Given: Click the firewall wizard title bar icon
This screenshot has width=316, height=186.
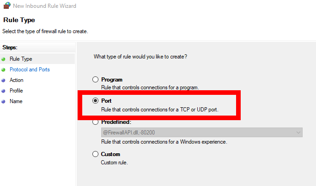Looking at the screenshot, I should coord(6,6).
